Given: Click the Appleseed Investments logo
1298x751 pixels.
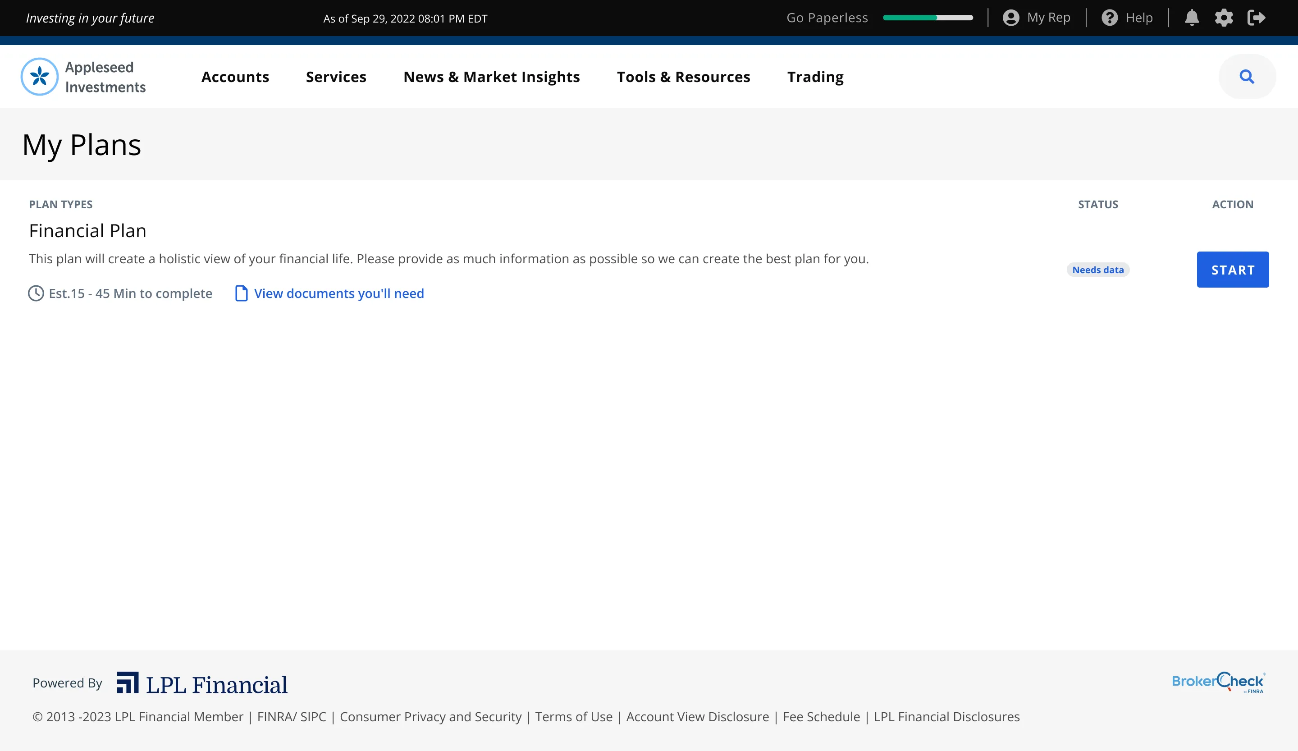Looking at the screenshot, I should coord(83,77).
